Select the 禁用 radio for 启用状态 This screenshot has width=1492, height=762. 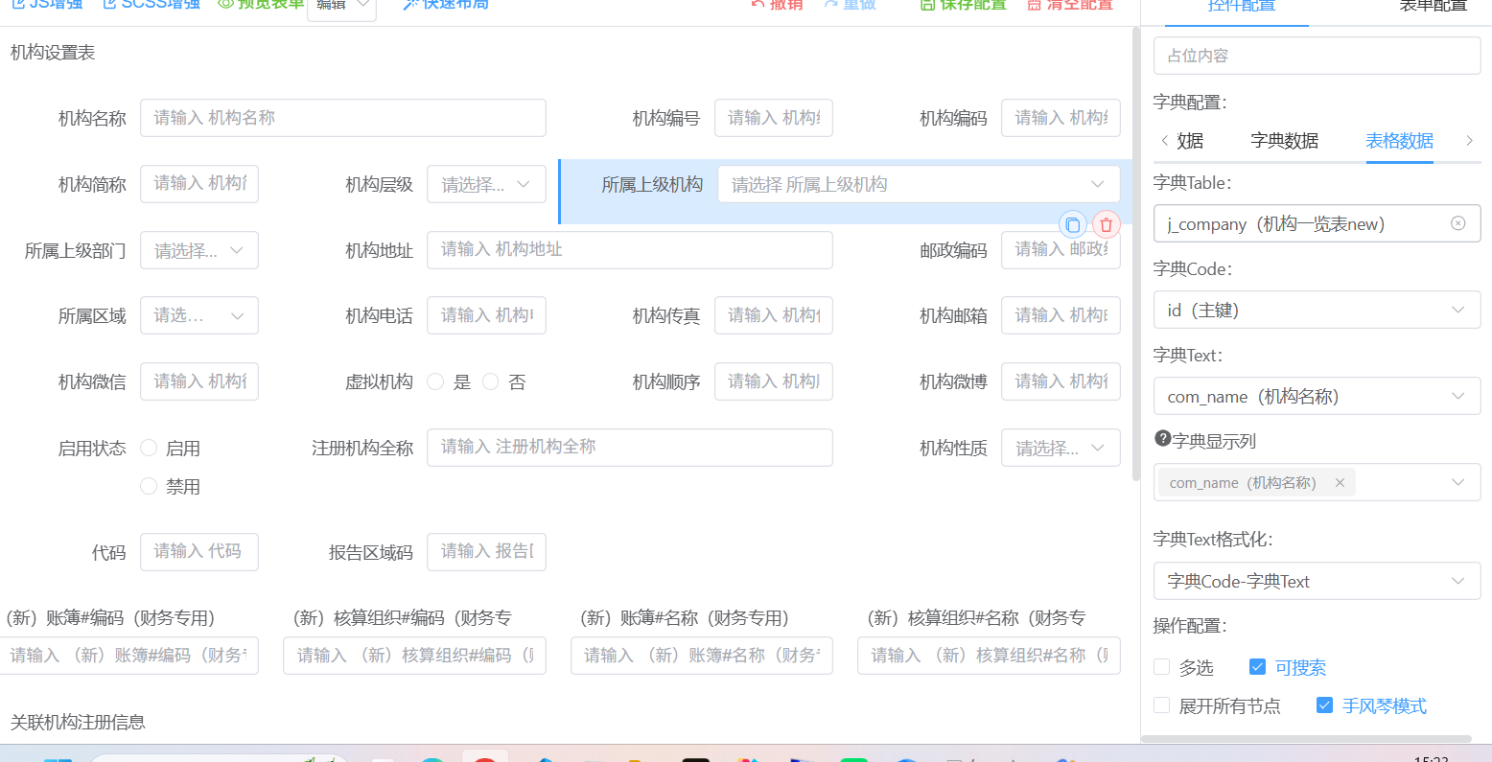pos(149,487)
